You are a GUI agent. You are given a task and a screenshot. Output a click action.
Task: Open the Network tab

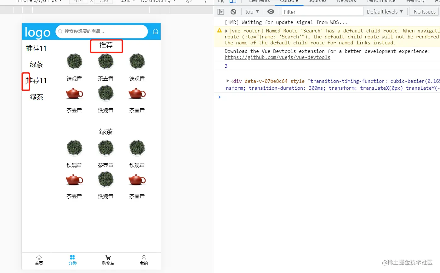[346, 1]
